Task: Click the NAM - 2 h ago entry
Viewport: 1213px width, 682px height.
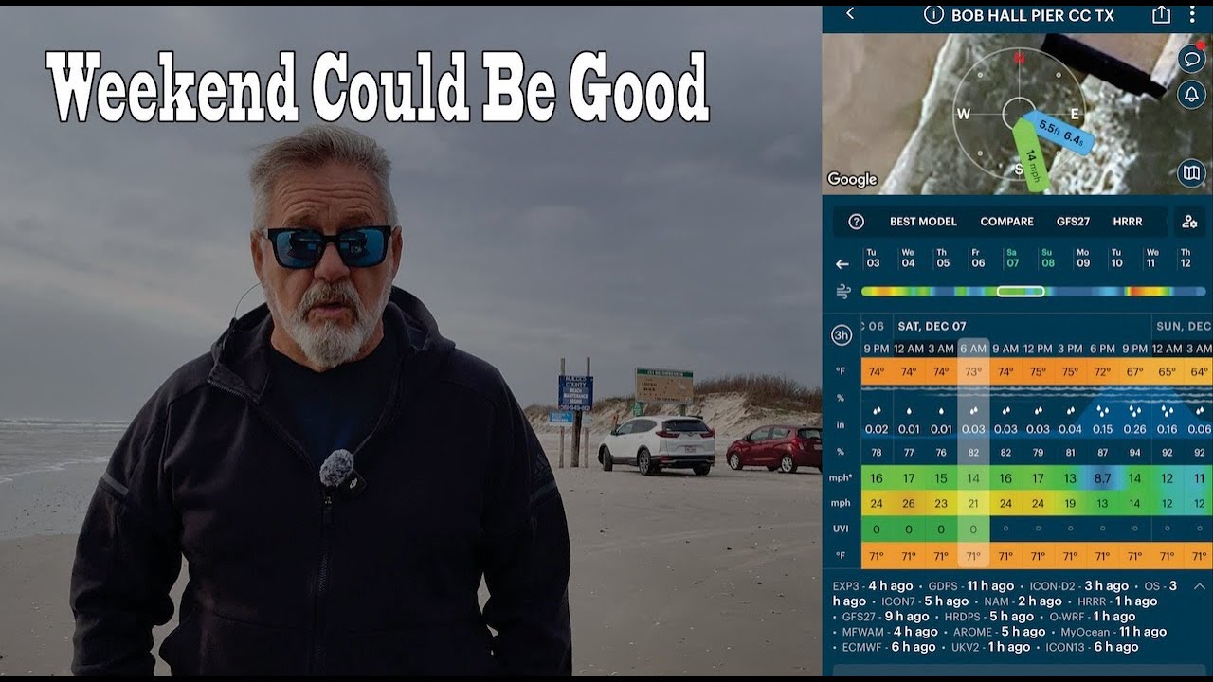Action: click(1023, 601)
